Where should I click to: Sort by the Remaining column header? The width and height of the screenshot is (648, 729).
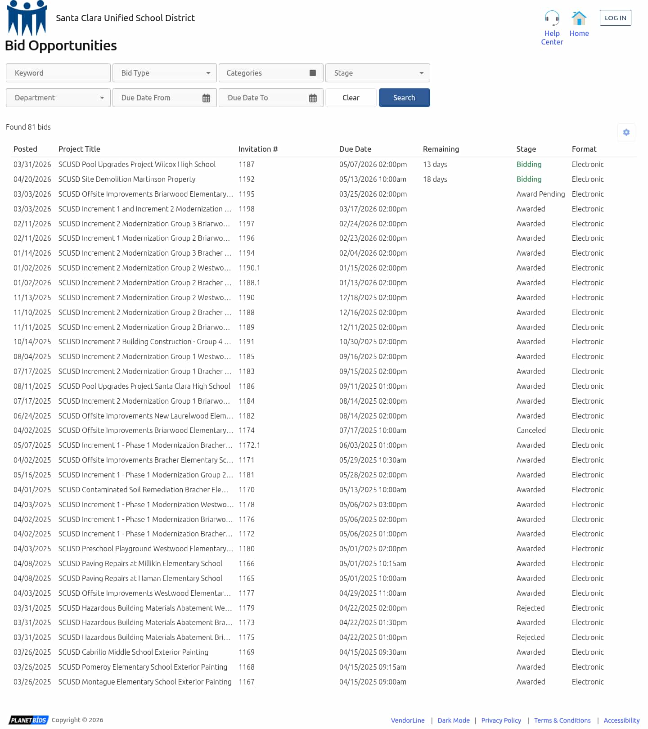coord(441,149)
